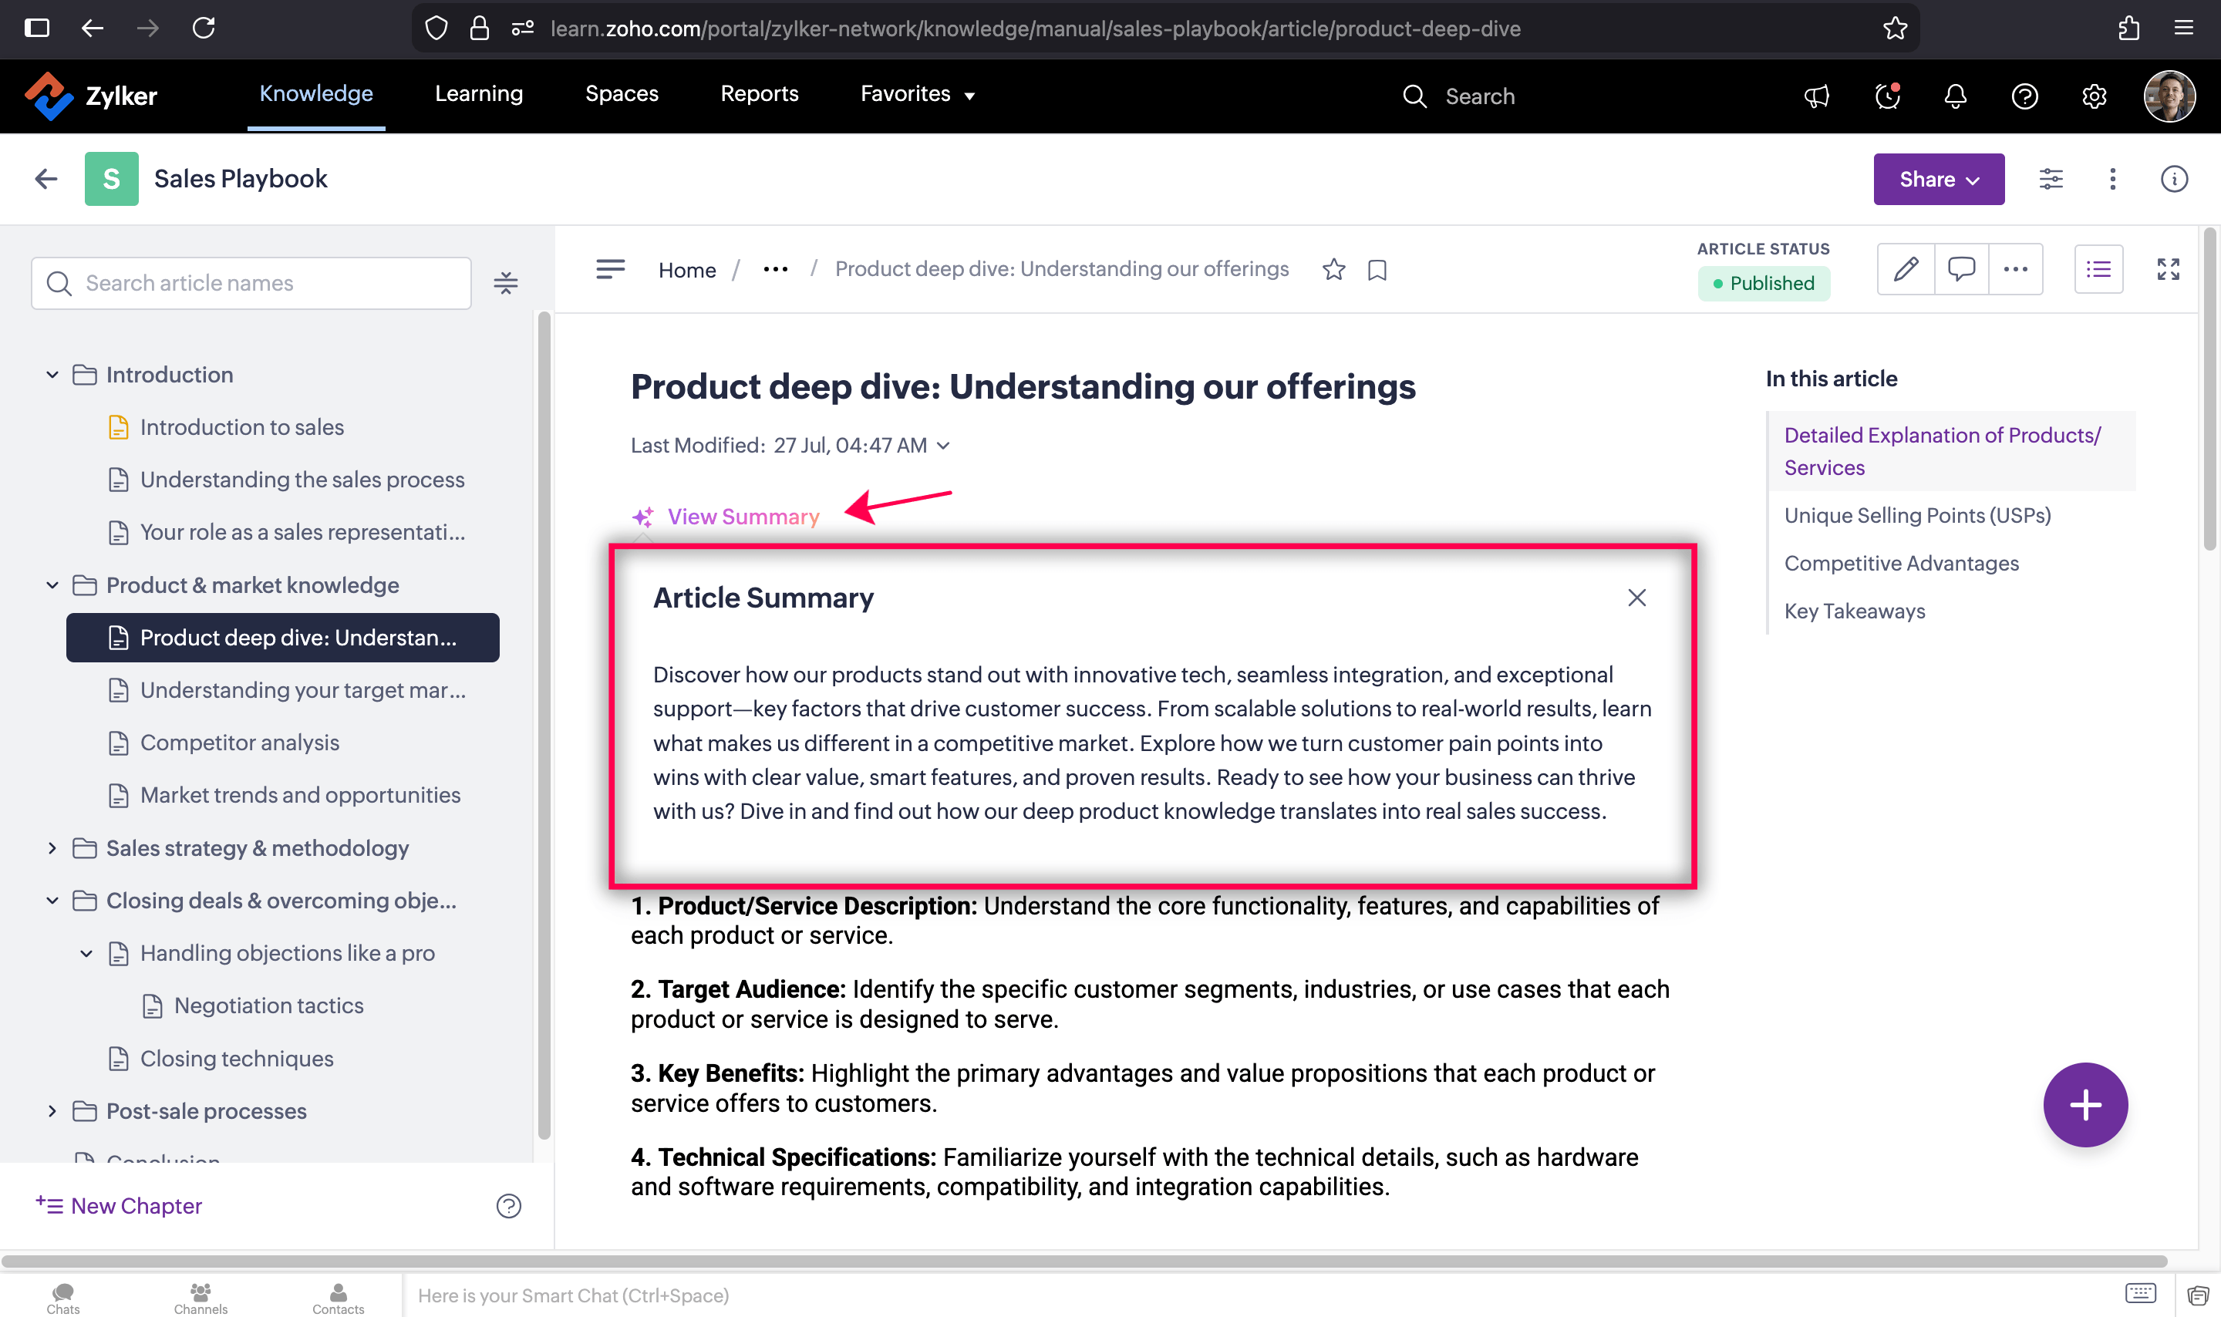2221x1317 pixels.
Task: Edit the article with pencil icon
Action: (x=1906, y=269)
